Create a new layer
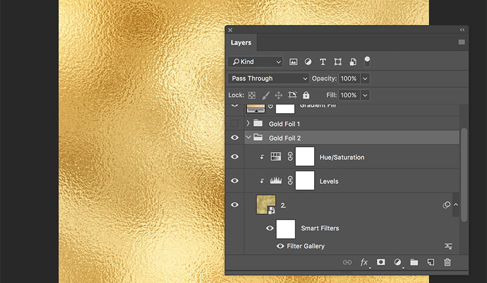The image size is (487, 283). [x=430, y=262]
